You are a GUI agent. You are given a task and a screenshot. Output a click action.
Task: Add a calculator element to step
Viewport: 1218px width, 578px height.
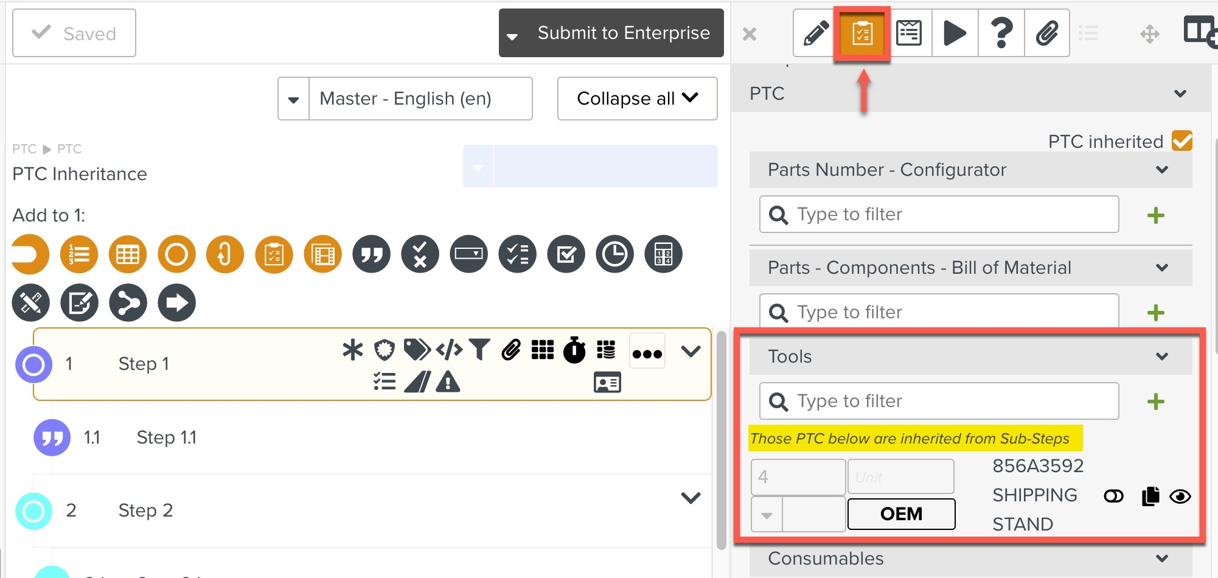(663, 254)
